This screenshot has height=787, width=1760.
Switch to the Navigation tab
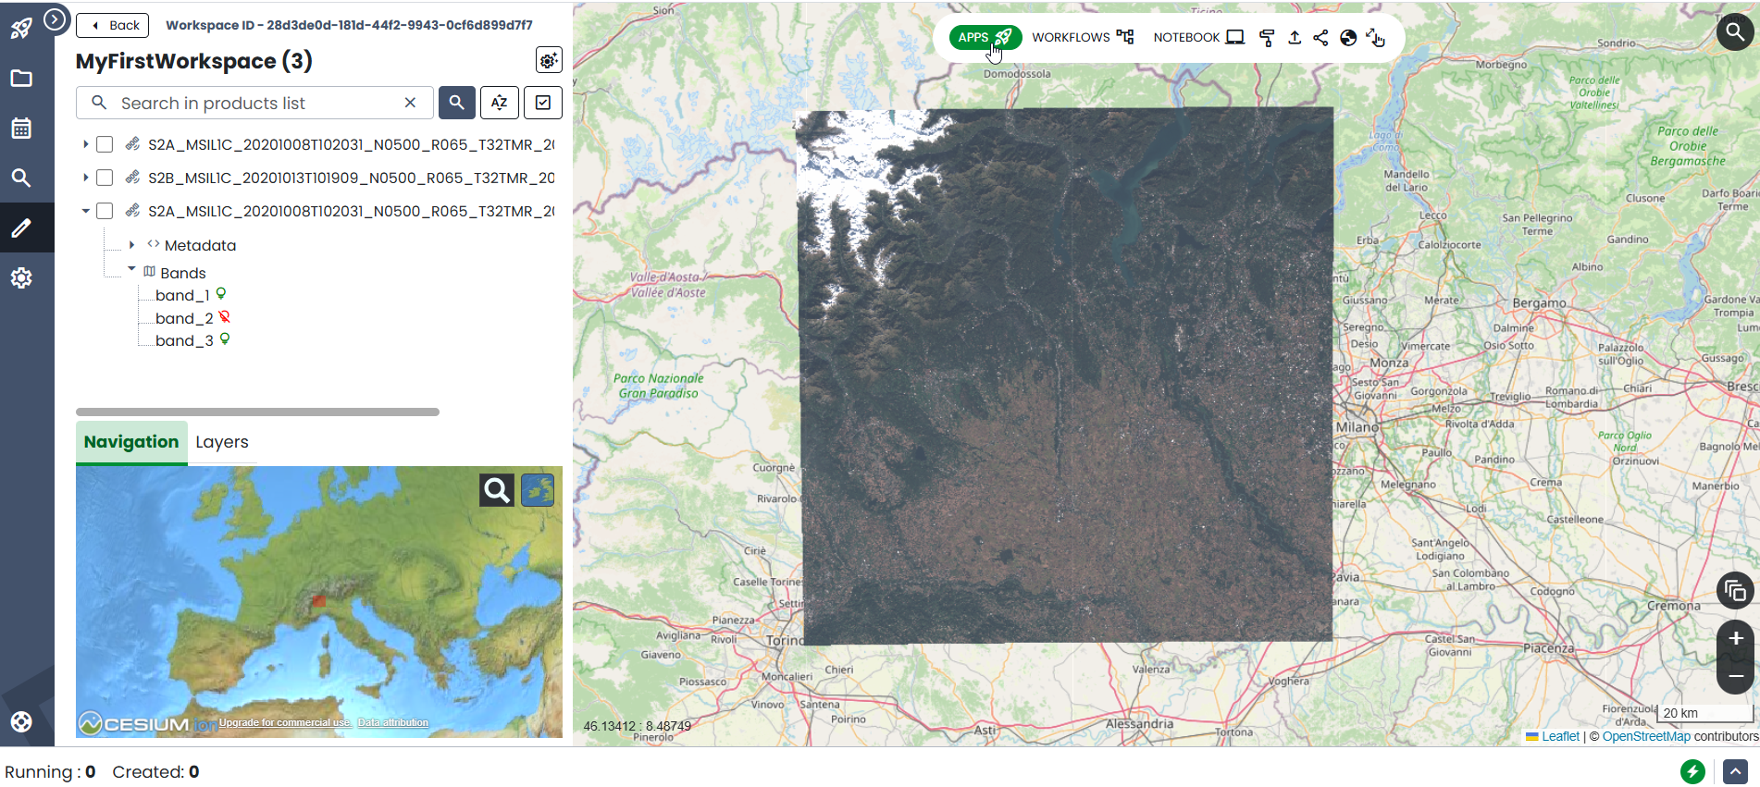pos(131,442)
